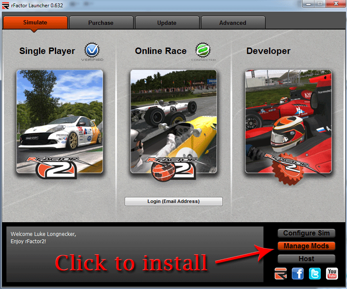The width and height of the screenshot is (347, 289).
Task: Launch Developer mode via the red formula car image
Action: 288,122
